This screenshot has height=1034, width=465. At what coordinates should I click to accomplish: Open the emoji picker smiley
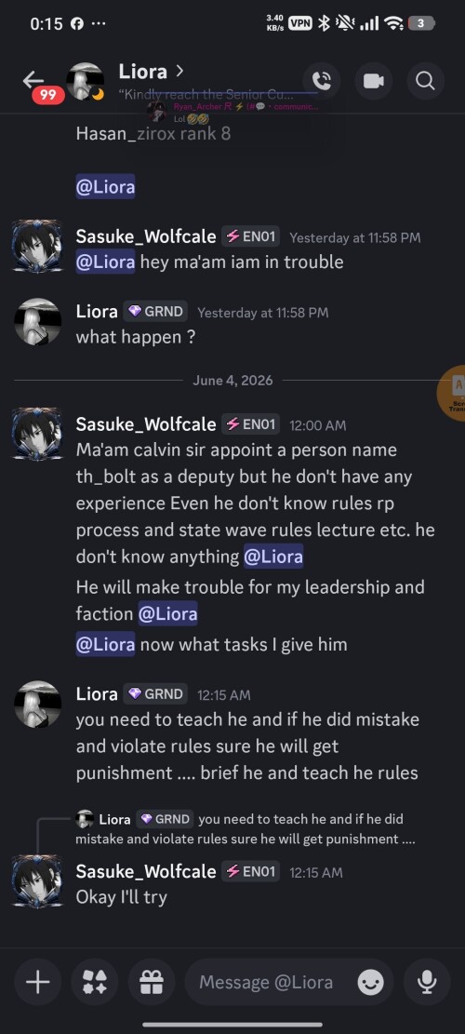tap(371, 983)
